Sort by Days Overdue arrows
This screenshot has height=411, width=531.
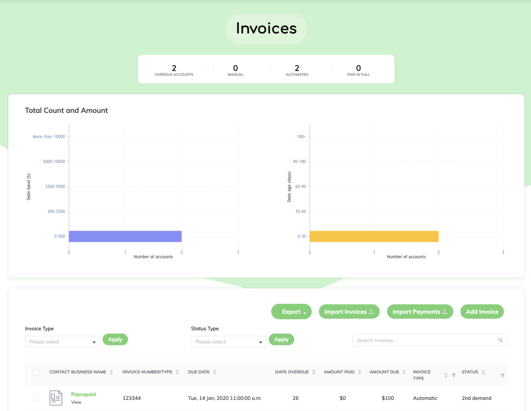[x=314, y=372]
